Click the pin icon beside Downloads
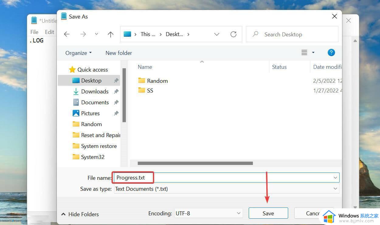Screen dimensions: 380x225 click(x=116, y=92)
